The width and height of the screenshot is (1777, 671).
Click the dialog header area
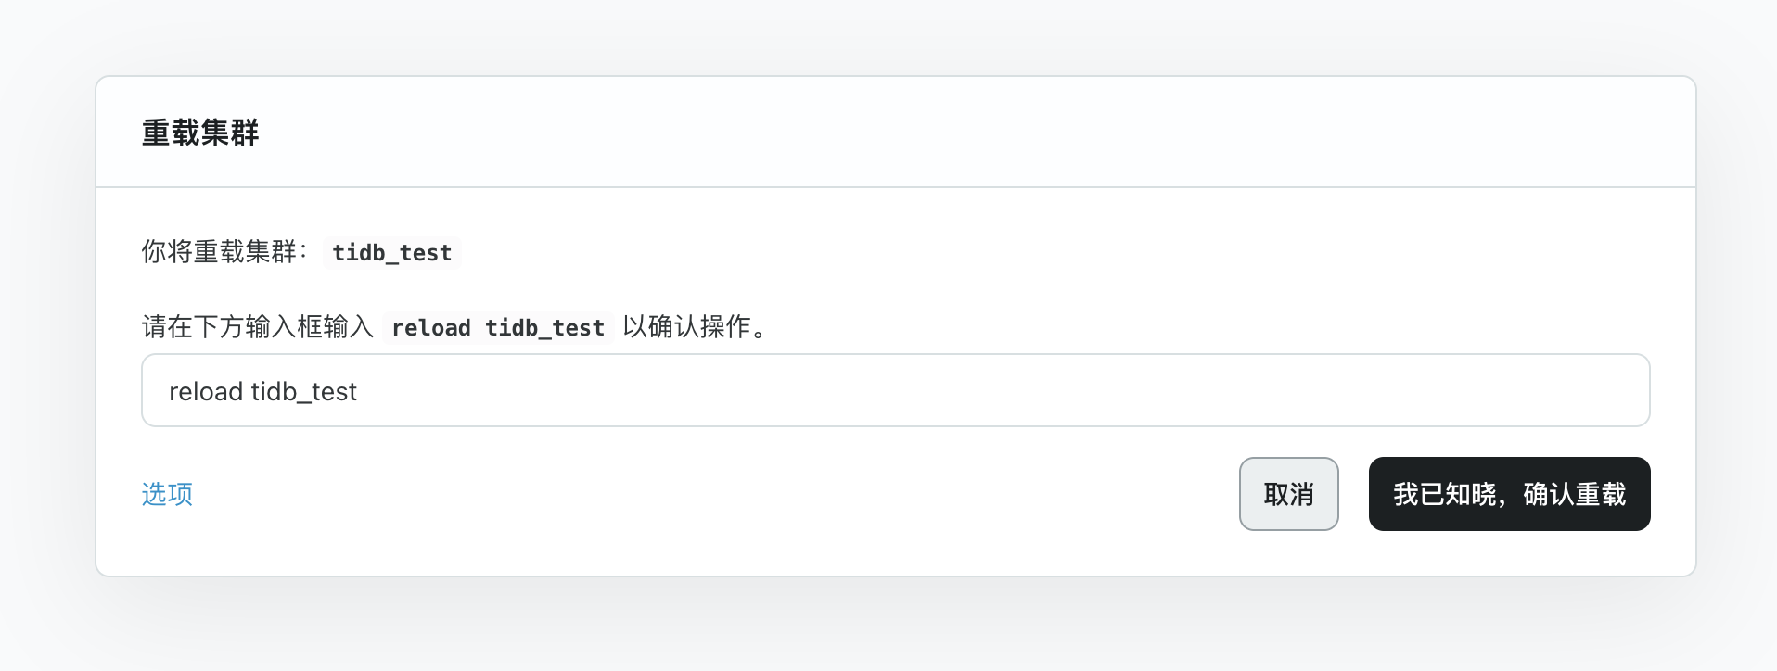click(x=200, y=133)
